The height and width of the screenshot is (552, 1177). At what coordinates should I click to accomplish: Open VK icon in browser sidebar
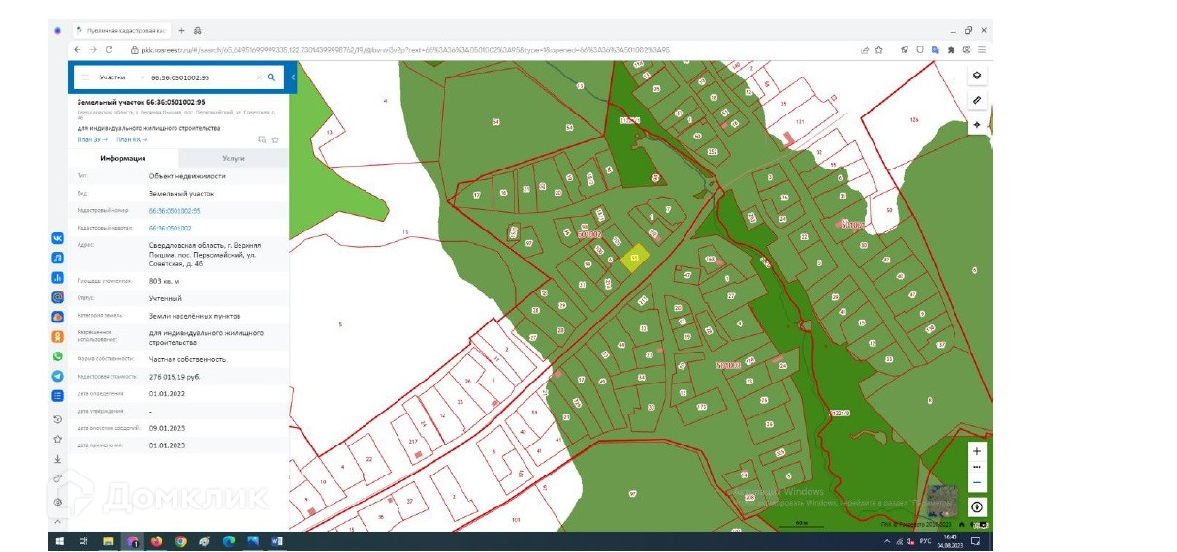click(58, 238)
